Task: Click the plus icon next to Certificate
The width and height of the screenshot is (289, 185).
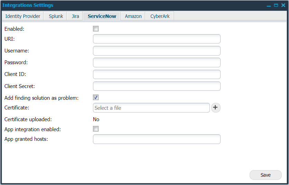Action: tap(215, 108)
